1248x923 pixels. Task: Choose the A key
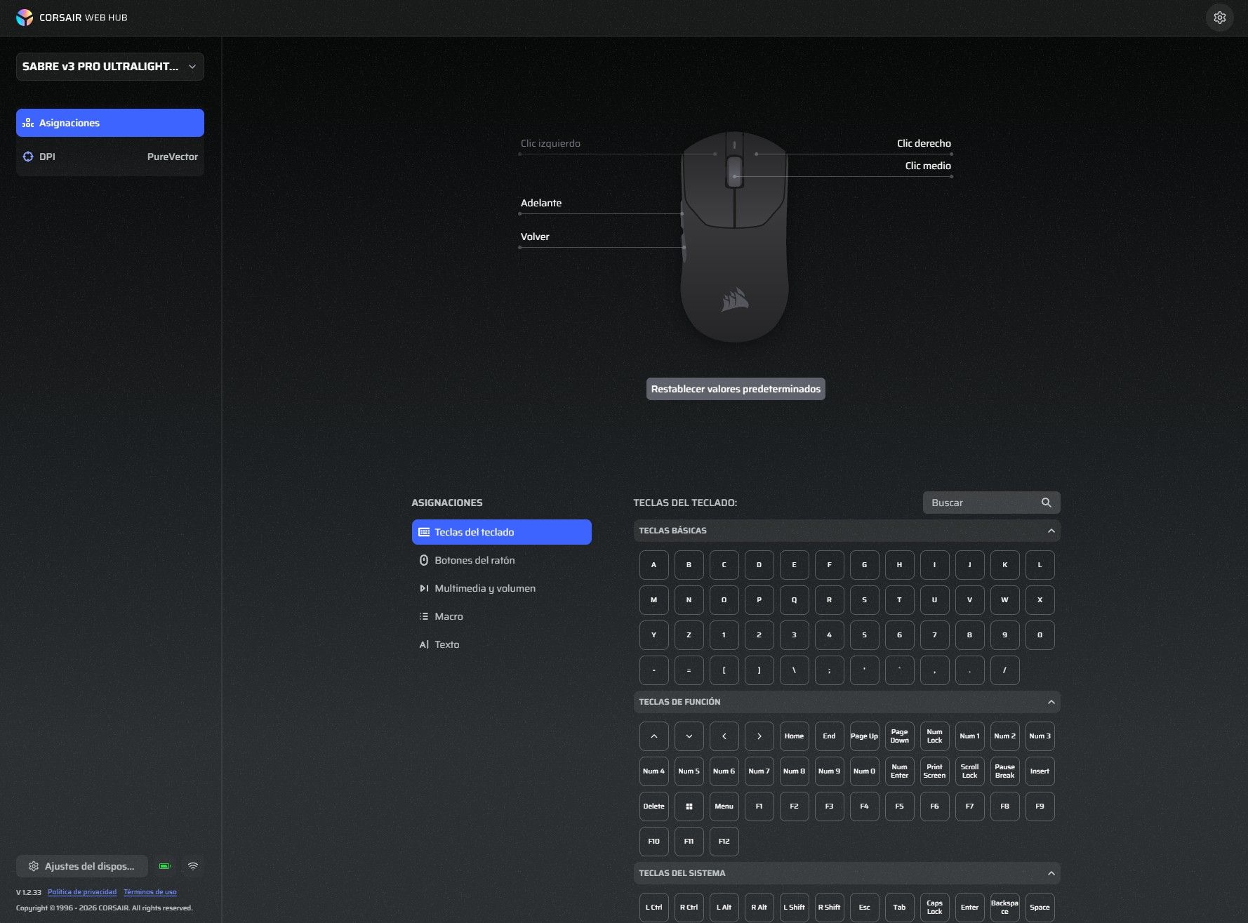point(653,565)
